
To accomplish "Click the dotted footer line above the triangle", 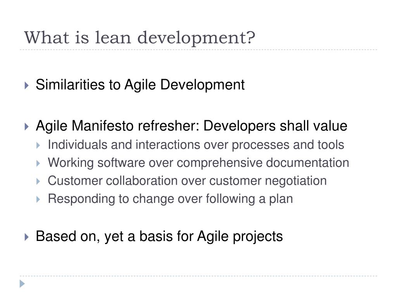I will click(x=198, y=276).
